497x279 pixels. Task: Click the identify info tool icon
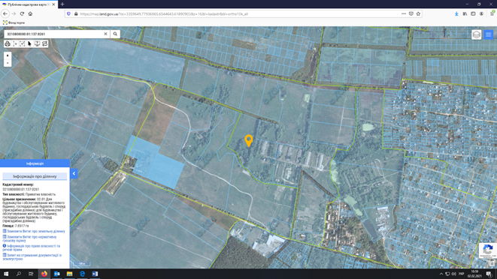37,43
